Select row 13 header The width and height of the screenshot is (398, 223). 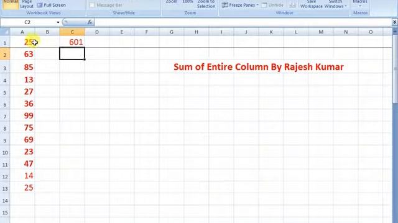[5, 188]
